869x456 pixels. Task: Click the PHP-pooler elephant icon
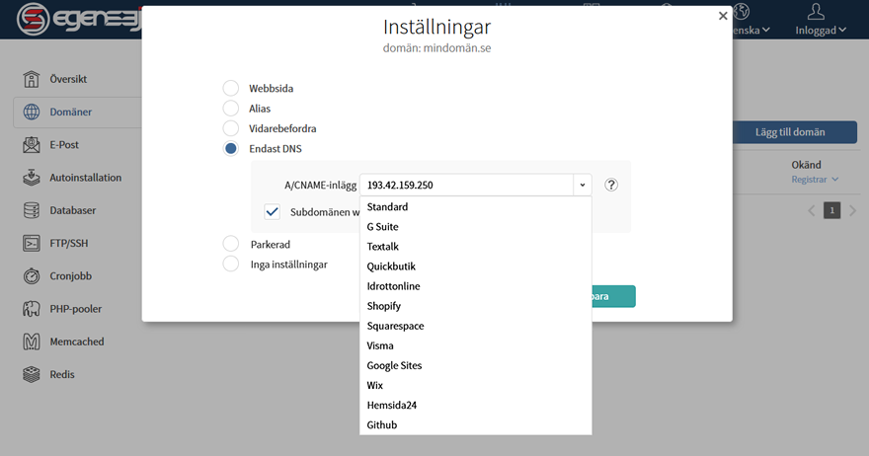pyautogui.click(x=31, y=309)
